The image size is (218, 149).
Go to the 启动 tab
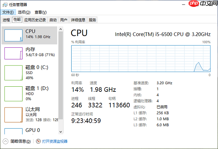point(53,20)
